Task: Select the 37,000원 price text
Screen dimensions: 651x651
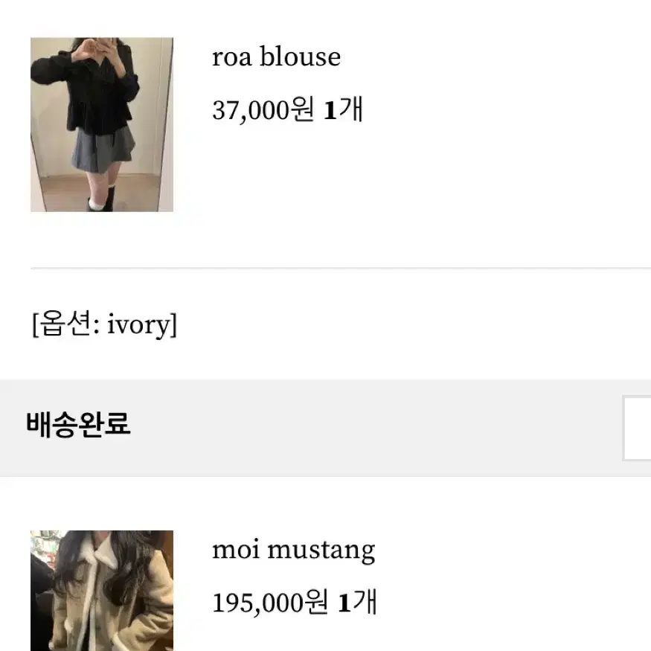Action: tap(263, 109)
